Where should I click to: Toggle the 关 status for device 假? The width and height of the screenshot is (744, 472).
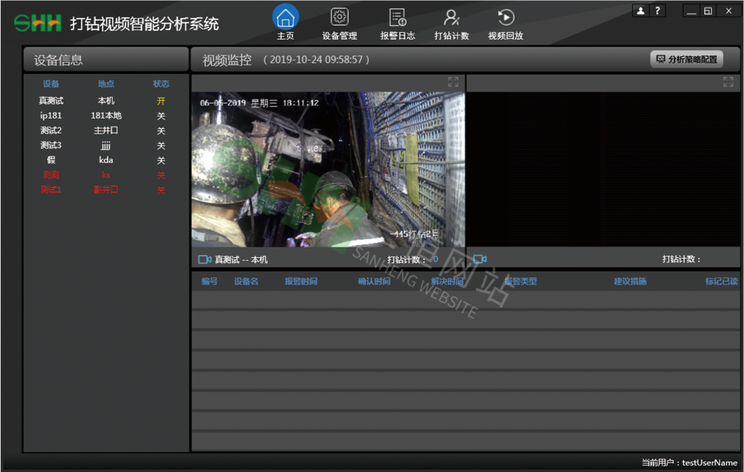pos(161,160)
